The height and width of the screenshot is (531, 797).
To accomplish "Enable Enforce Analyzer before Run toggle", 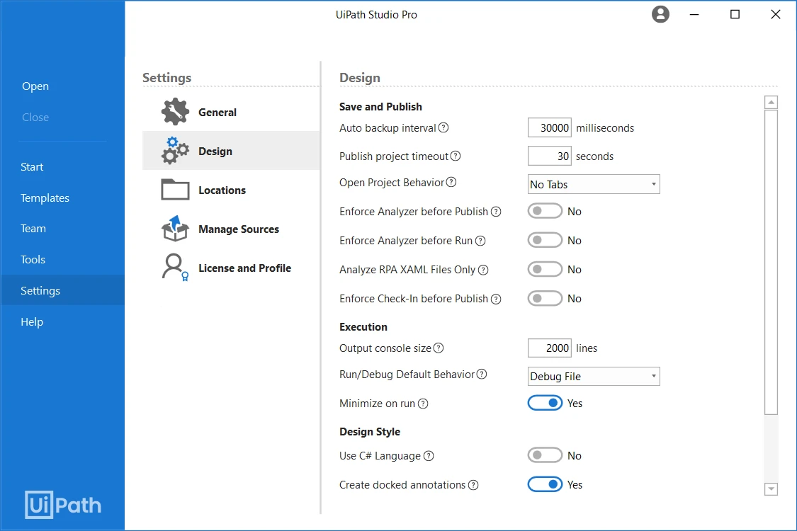I will pos(545,240).
